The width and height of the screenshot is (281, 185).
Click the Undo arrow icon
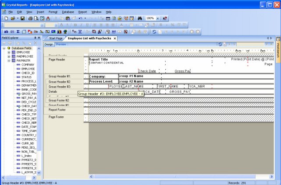pyautogui.click(x=80, y=18)
